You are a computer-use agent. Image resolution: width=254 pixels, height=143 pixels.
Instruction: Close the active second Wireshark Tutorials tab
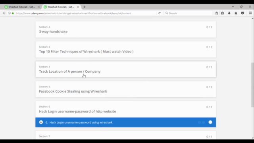(78, 7)
